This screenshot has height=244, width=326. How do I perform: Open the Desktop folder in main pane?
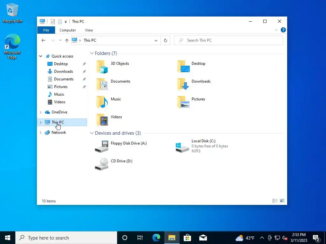[191, 67]
